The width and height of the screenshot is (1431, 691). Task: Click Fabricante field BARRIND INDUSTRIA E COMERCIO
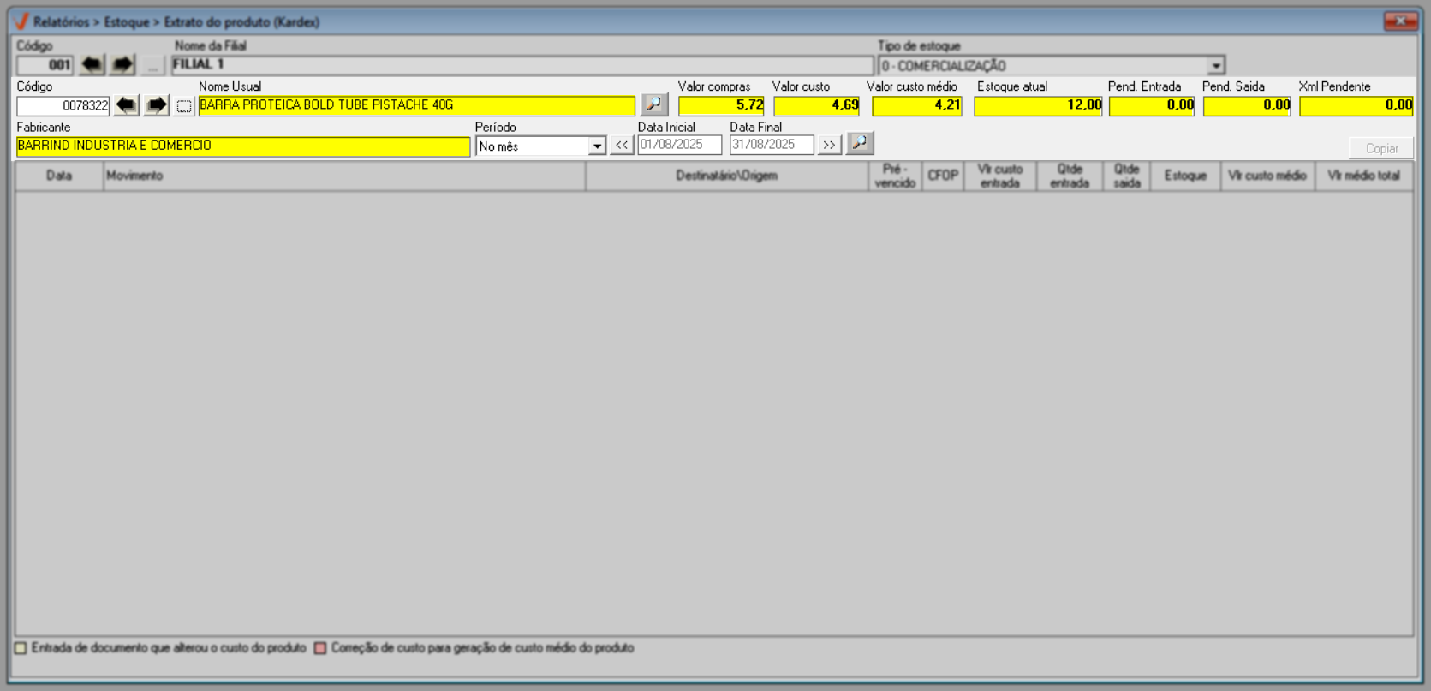click(x=243, y=146)
